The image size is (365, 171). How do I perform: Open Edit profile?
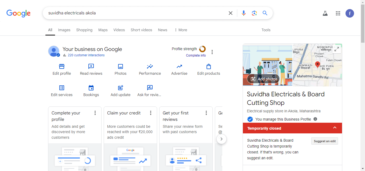pos(62,70)
